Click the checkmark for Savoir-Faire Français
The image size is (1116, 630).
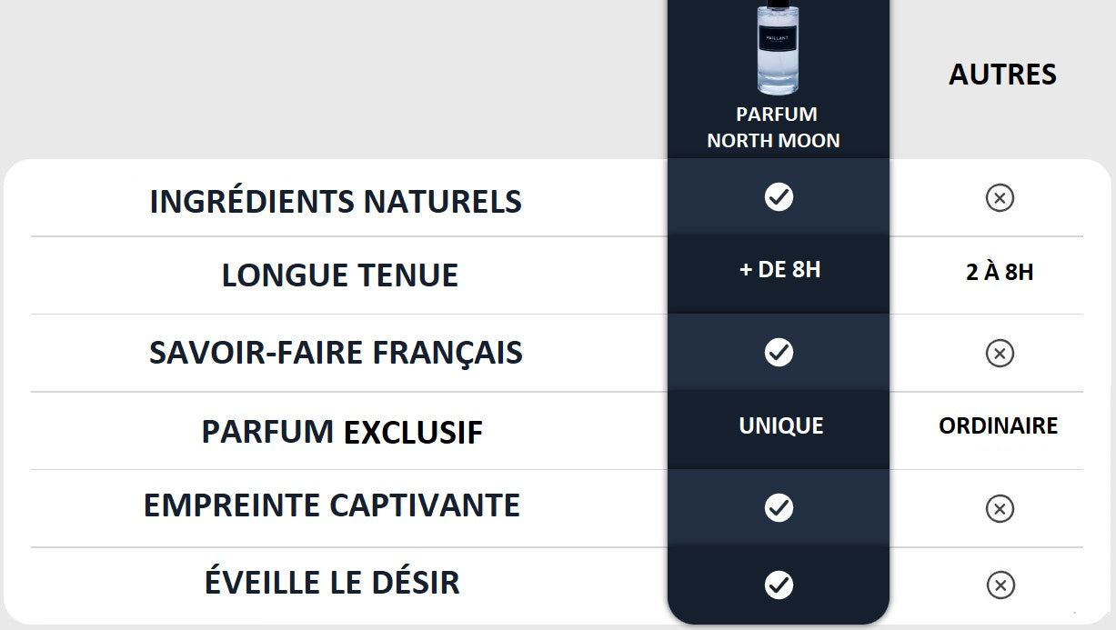pos(779,352)
